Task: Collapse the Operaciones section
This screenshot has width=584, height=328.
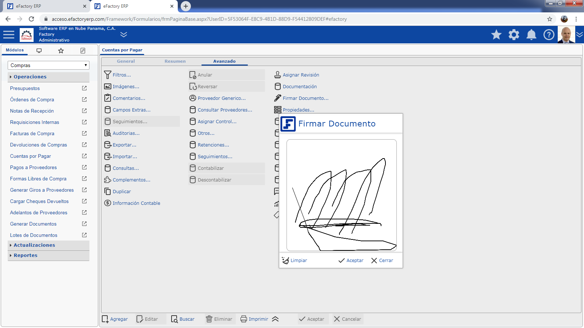Action: point(49,77)
